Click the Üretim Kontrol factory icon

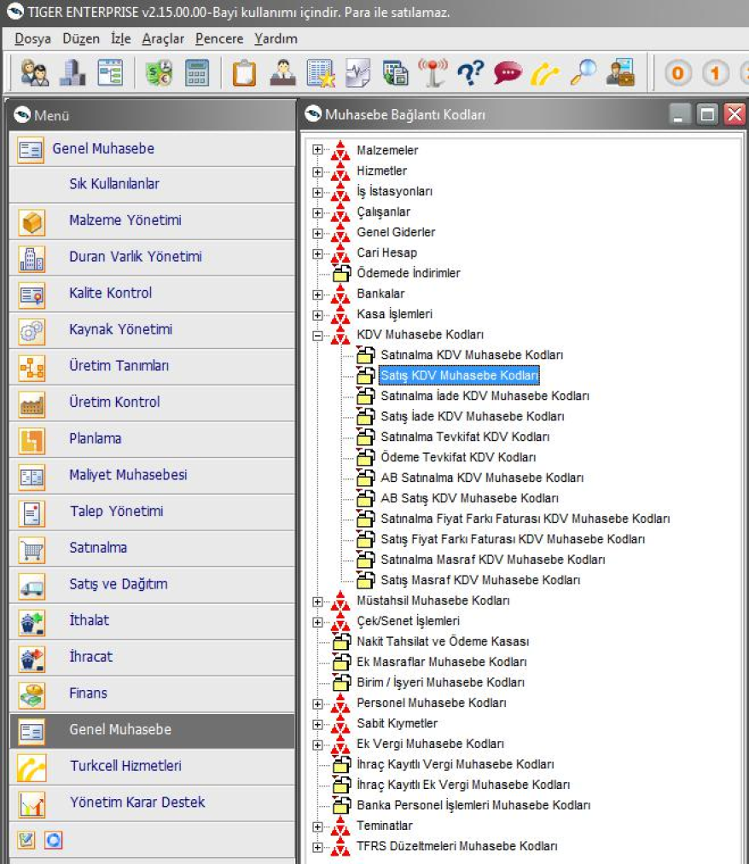[32, 404]
